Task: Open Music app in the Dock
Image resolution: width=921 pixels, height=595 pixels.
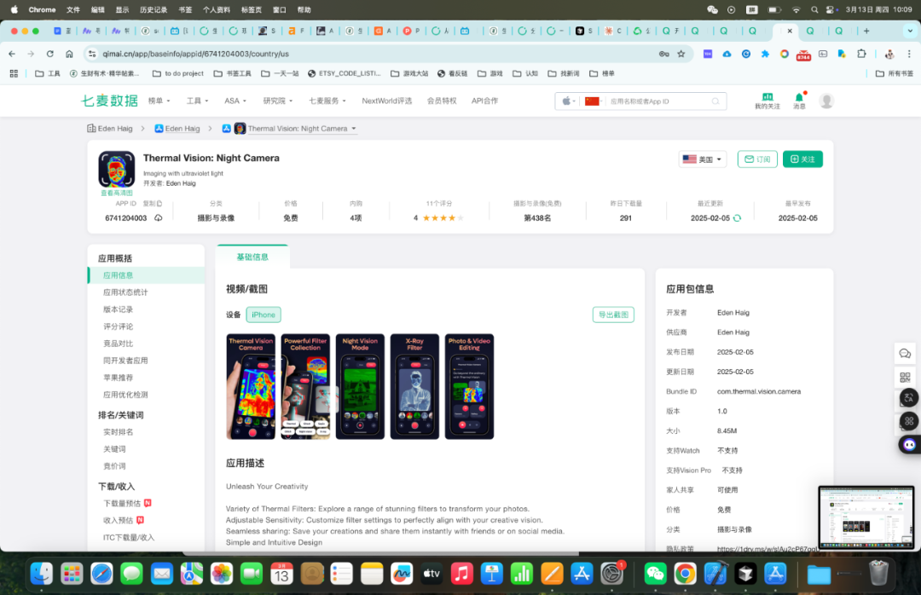Action: [461, 574]
